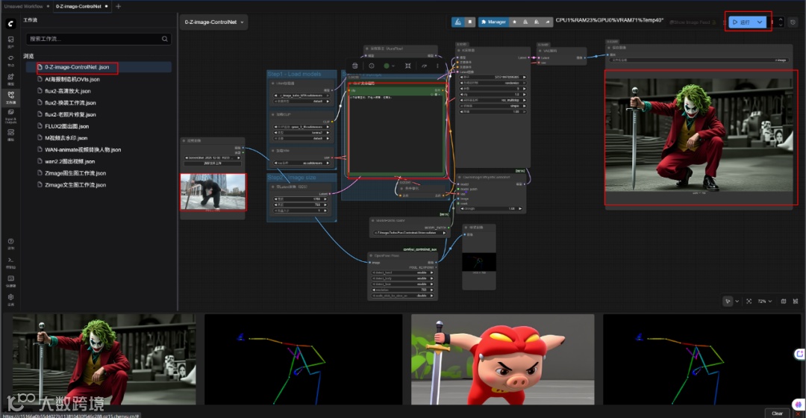The height and width of the screenshot is (418, 806).
Task: Toggle the console terminal sidebar icon
Action: [10, 262]
